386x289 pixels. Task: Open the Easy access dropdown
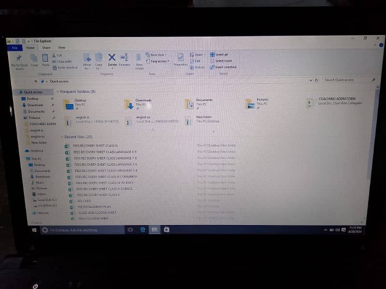(160, 61)
